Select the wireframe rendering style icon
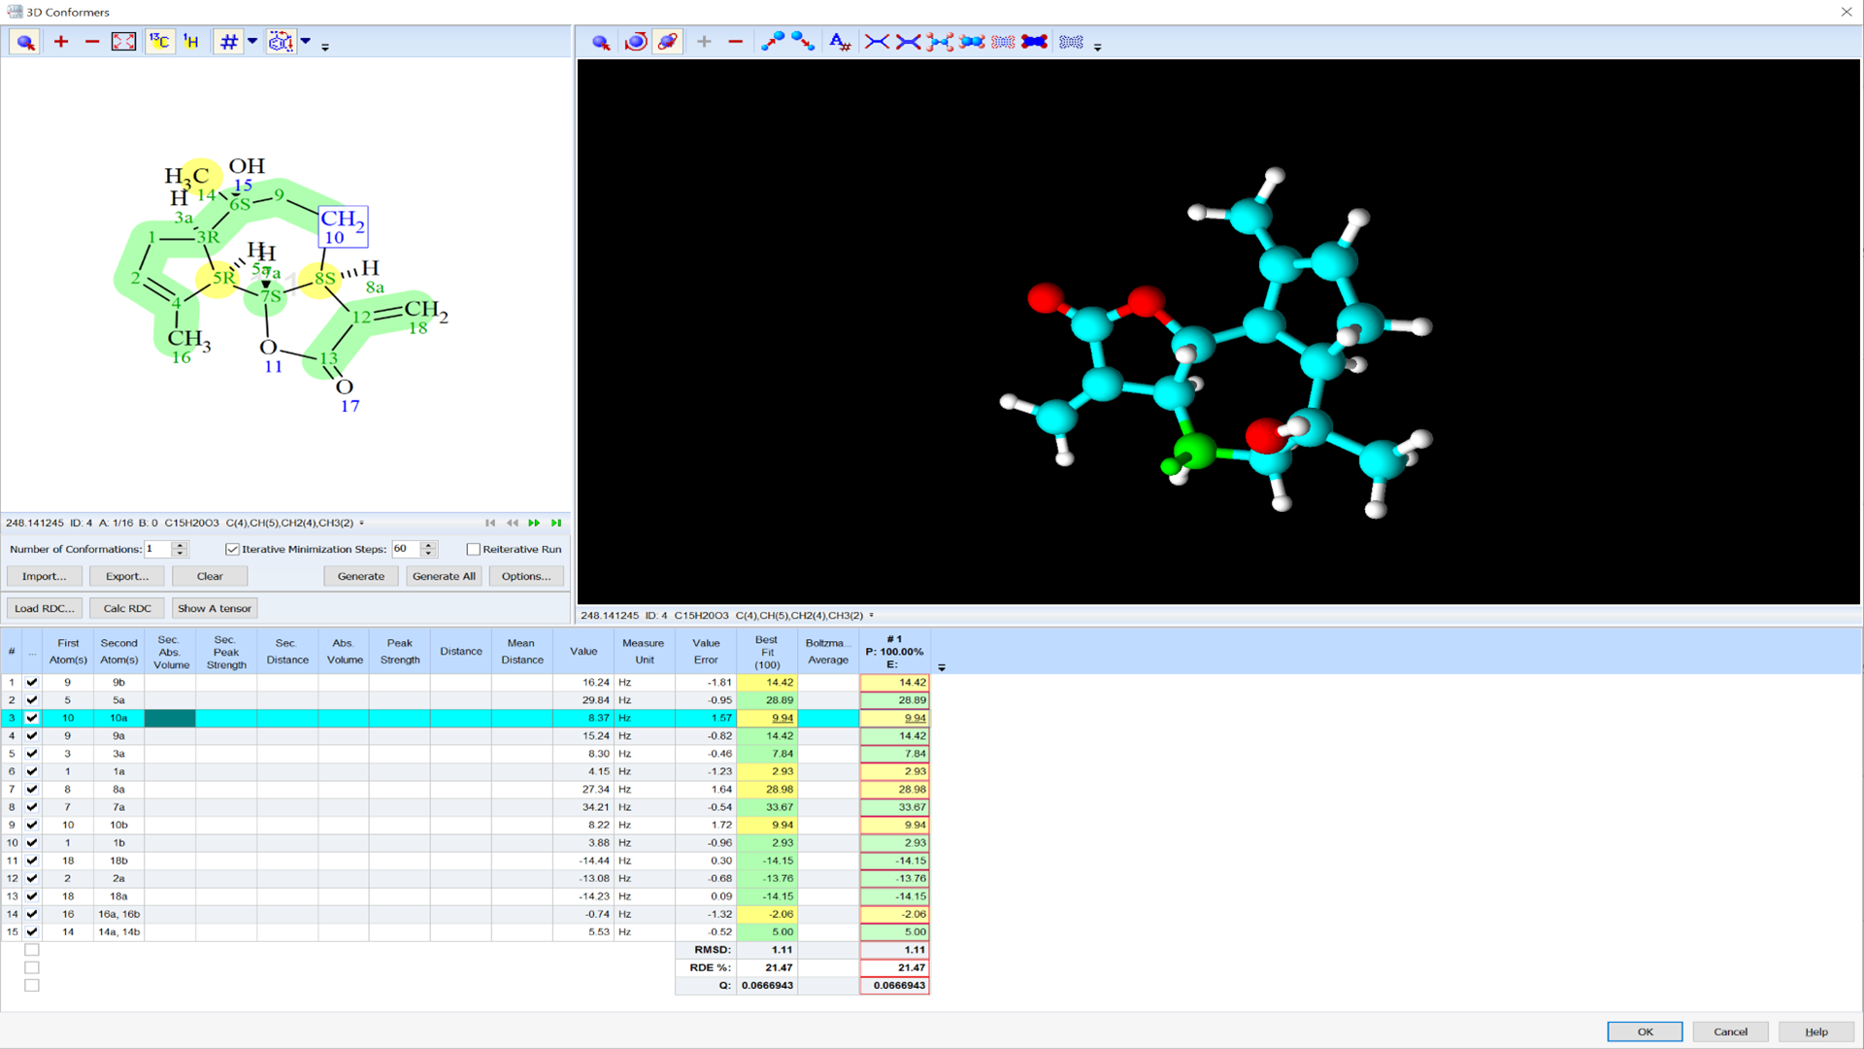 point(877,42)
